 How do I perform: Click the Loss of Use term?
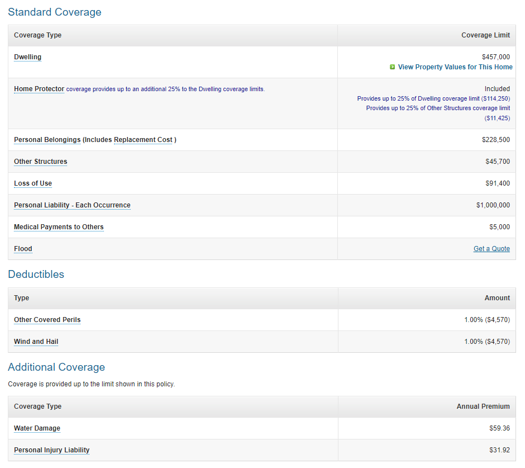33,183
